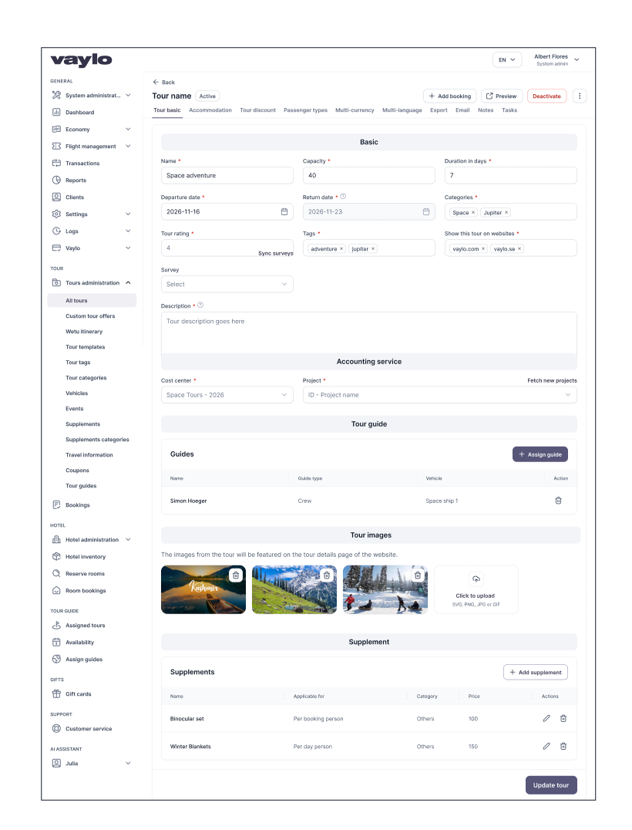Image resolution: width=632 pixels, height=830 pixels.
Task: Open the Gift cards section
Action: pyautogui.click(x=80, y=693)
